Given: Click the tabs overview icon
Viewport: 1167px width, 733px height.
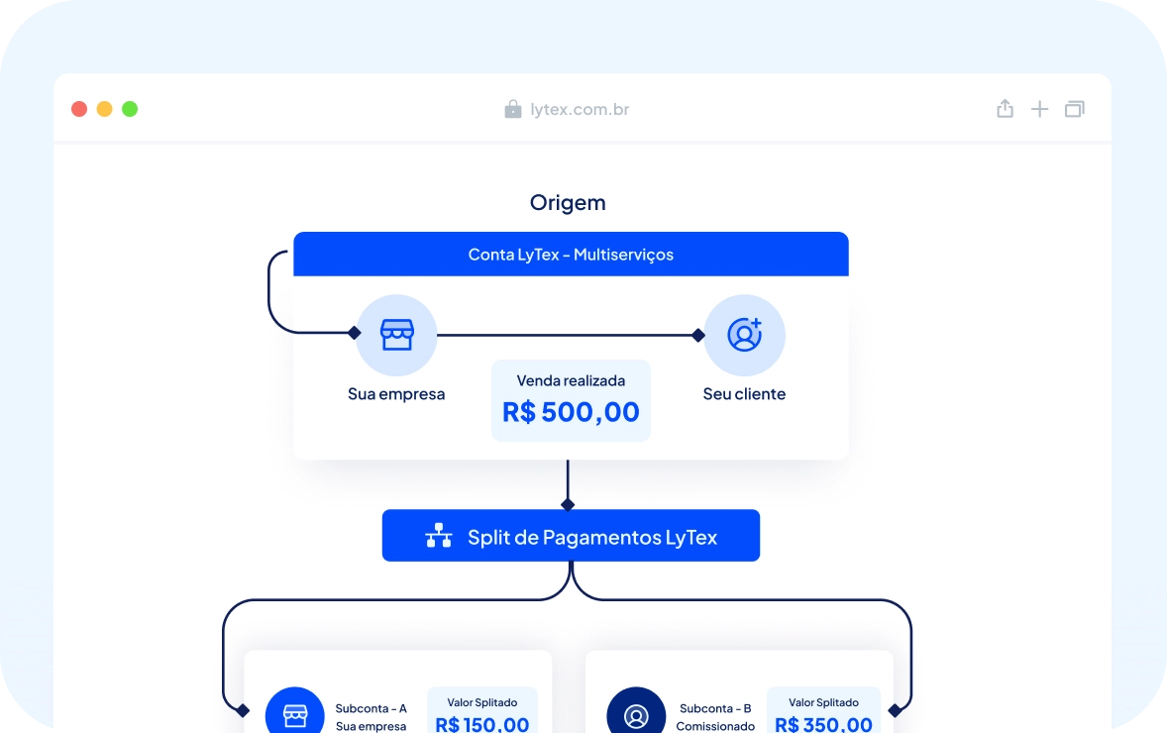Looking at the screenshot, I should (x=1075, y=109).
